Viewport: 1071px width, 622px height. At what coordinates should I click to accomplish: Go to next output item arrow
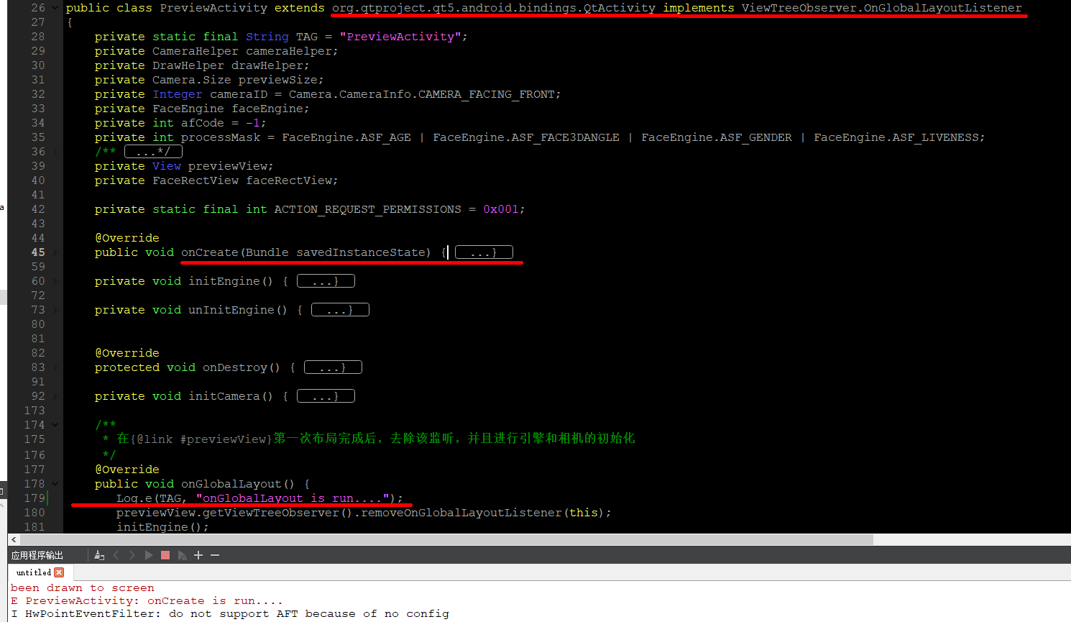tap(132, 555)
